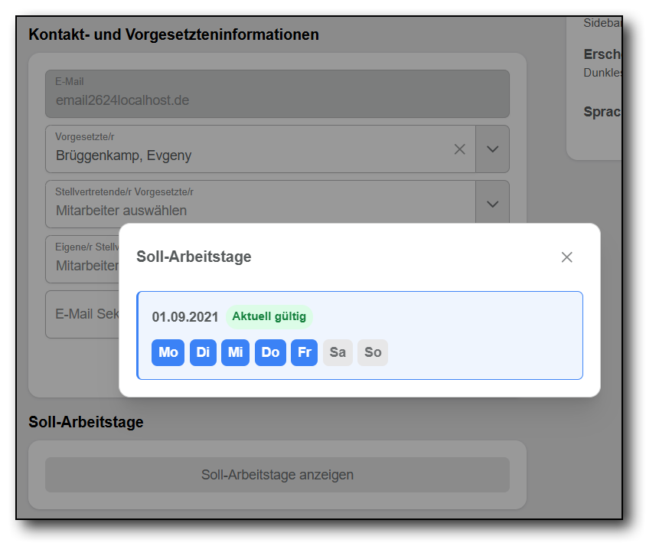Toggle the Mo workday chip
646x543 pixels.
168,352
